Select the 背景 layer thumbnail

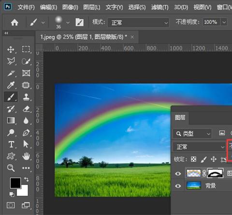coord(194,185)
